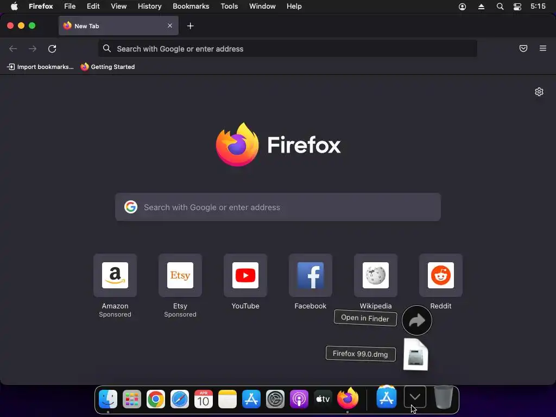This screenshot has height=417, width=556.
Task: Open the Firefox hamburger application menu
Action: [x=543, y=48]
